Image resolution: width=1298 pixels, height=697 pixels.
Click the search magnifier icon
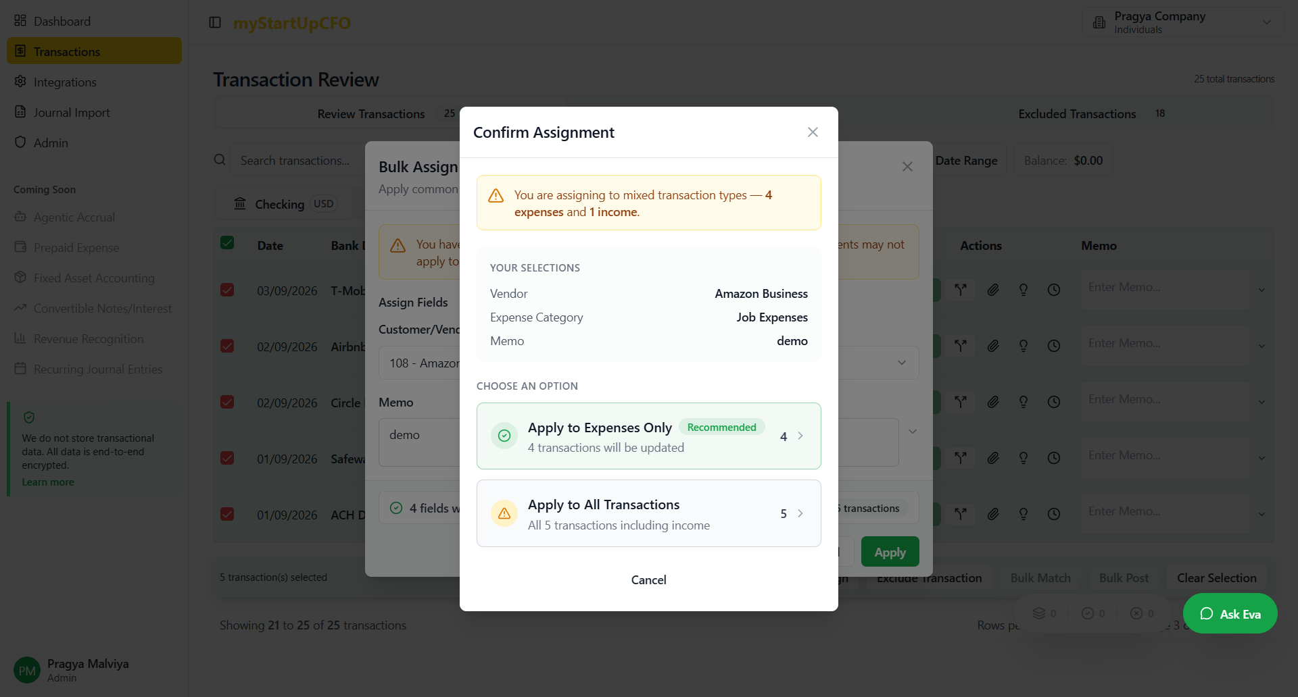[220, 160]
